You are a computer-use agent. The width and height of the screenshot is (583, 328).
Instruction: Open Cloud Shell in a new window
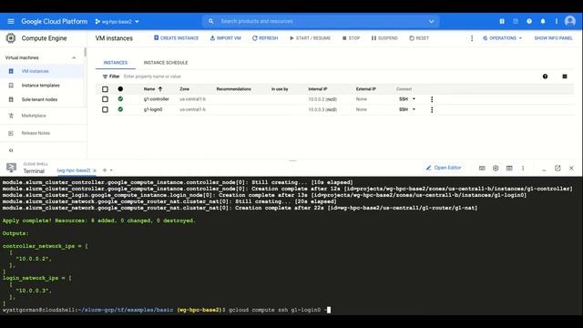[557, 168]
